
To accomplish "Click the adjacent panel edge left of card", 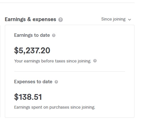I will click(x=0, y=71).
